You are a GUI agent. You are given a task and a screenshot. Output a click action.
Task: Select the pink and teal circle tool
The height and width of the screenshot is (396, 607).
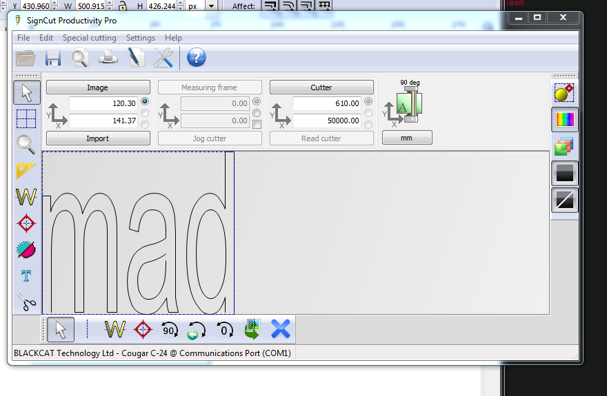tap(26, 249)
